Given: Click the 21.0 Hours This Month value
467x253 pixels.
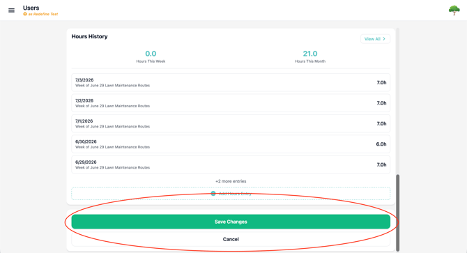Looking at the screenshot, I should point(310,54).
